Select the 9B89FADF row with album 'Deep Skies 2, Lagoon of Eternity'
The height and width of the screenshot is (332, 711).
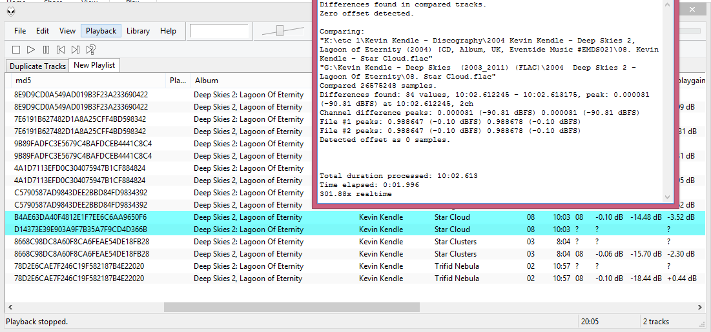pyautogui.click(x=159, y=156)
